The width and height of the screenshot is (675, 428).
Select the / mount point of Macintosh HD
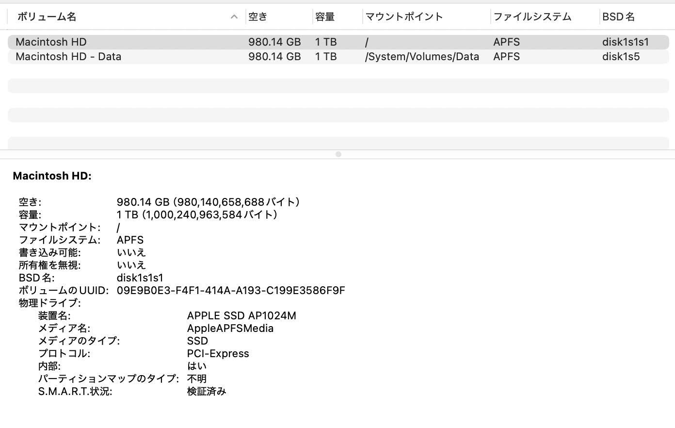click(367, 42)
